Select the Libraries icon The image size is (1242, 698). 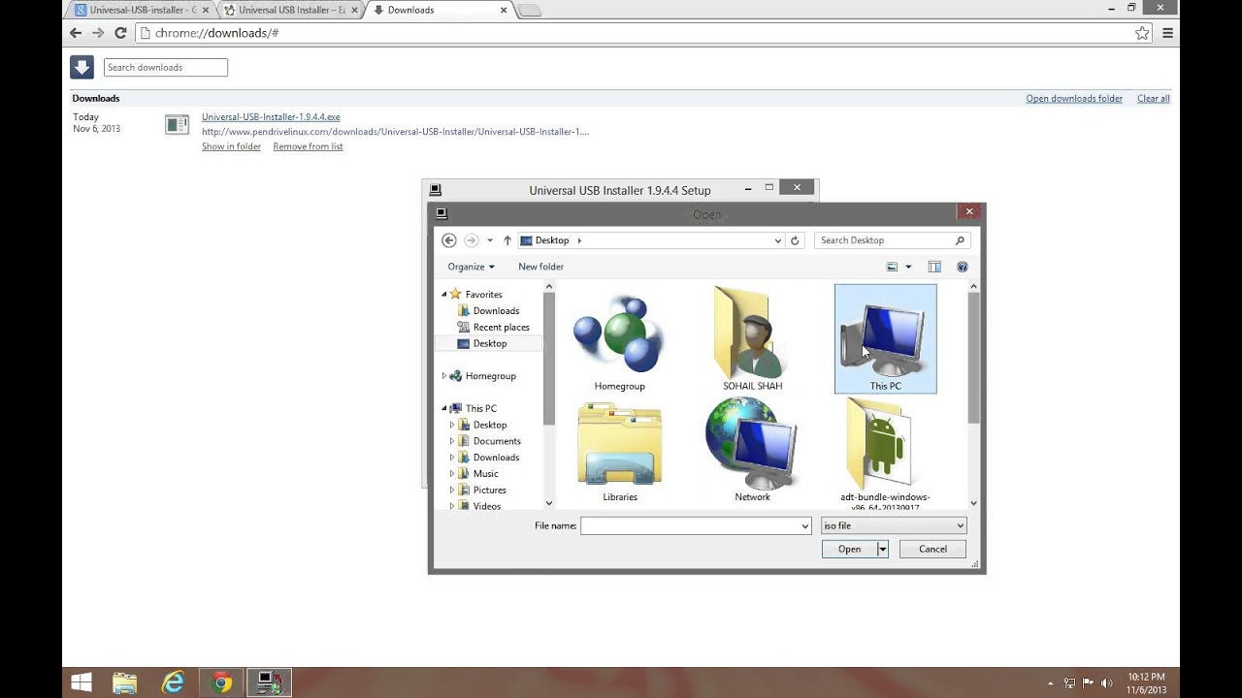click(620, 452)
